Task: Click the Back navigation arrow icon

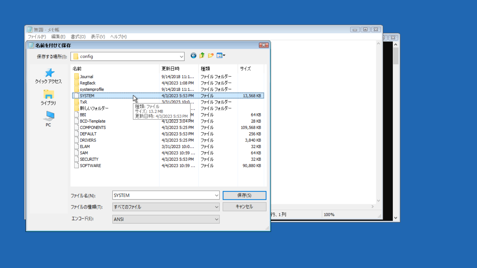Action: tap(193, 56)
